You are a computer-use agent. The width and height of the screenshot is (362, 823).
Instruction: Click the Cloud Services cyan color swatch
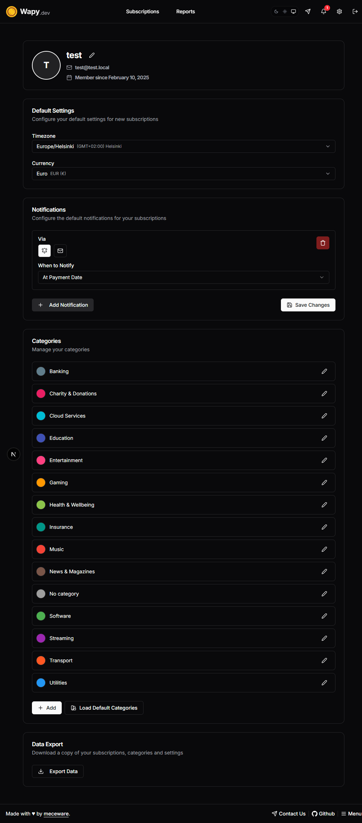coord(41,416)
